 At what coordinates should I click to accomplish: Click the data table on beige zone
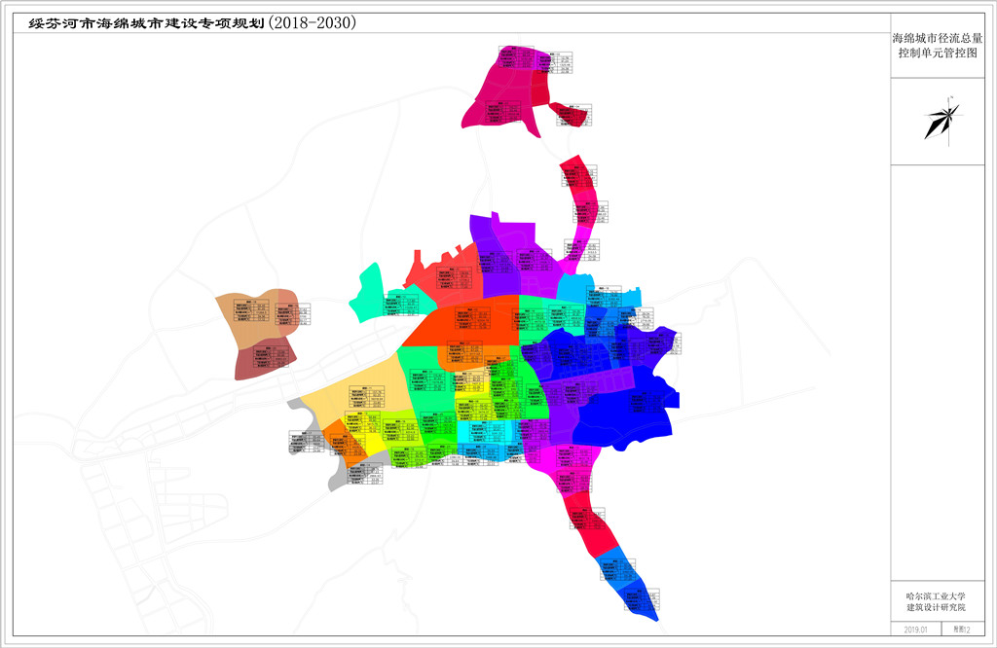pos(367,397)
